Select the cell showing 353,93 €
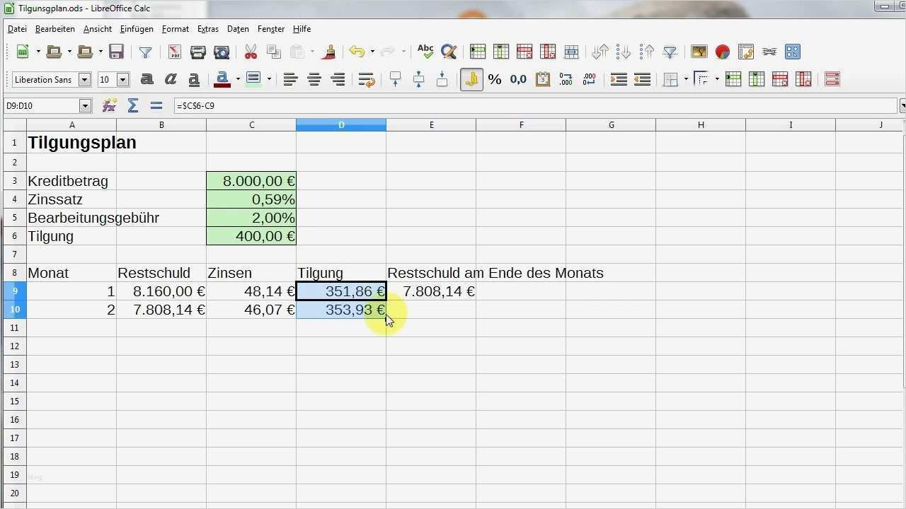906x509 pixels. click(341, 310)
